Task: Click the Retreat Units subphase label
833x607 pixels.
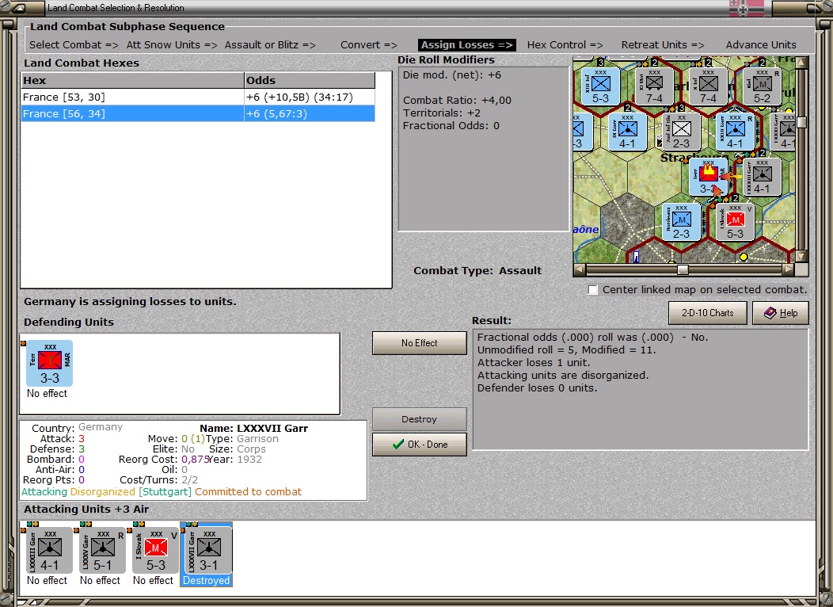Action: click(663, 45)
